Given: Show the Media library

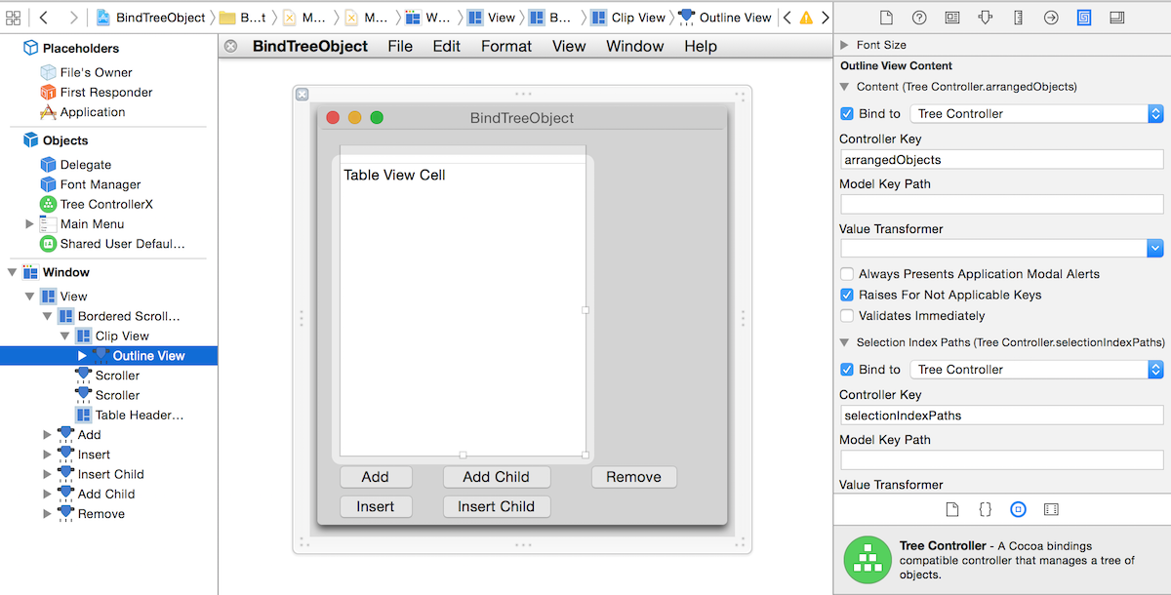Looking at the screenshot, I should point(1051,508).
